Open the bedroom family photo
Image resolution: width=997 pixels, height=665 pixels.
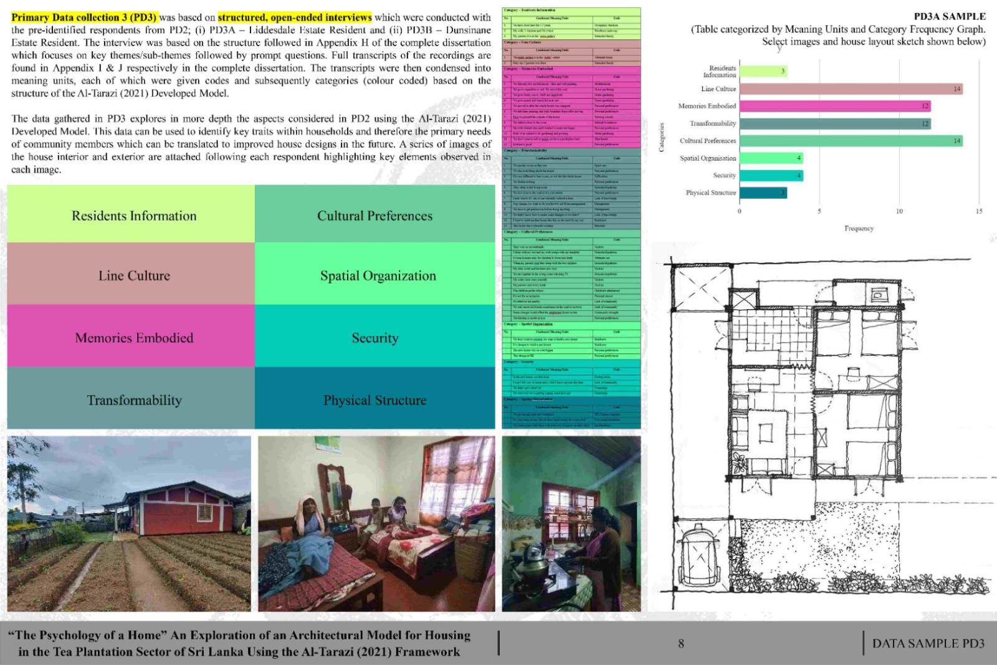coord(376,524)
